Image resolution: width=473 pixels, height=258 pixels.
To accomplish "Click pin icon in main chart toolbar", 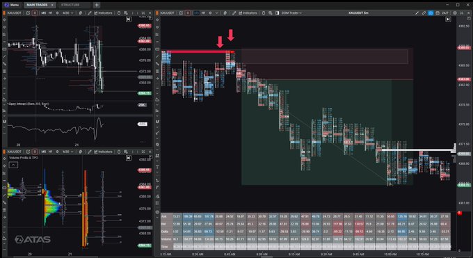I will click(x=417, y=13).
